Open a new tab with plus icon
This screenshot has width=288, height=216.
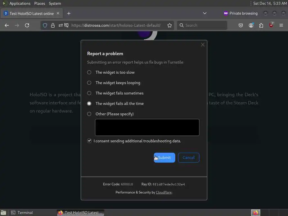click(x=69, y=13)
